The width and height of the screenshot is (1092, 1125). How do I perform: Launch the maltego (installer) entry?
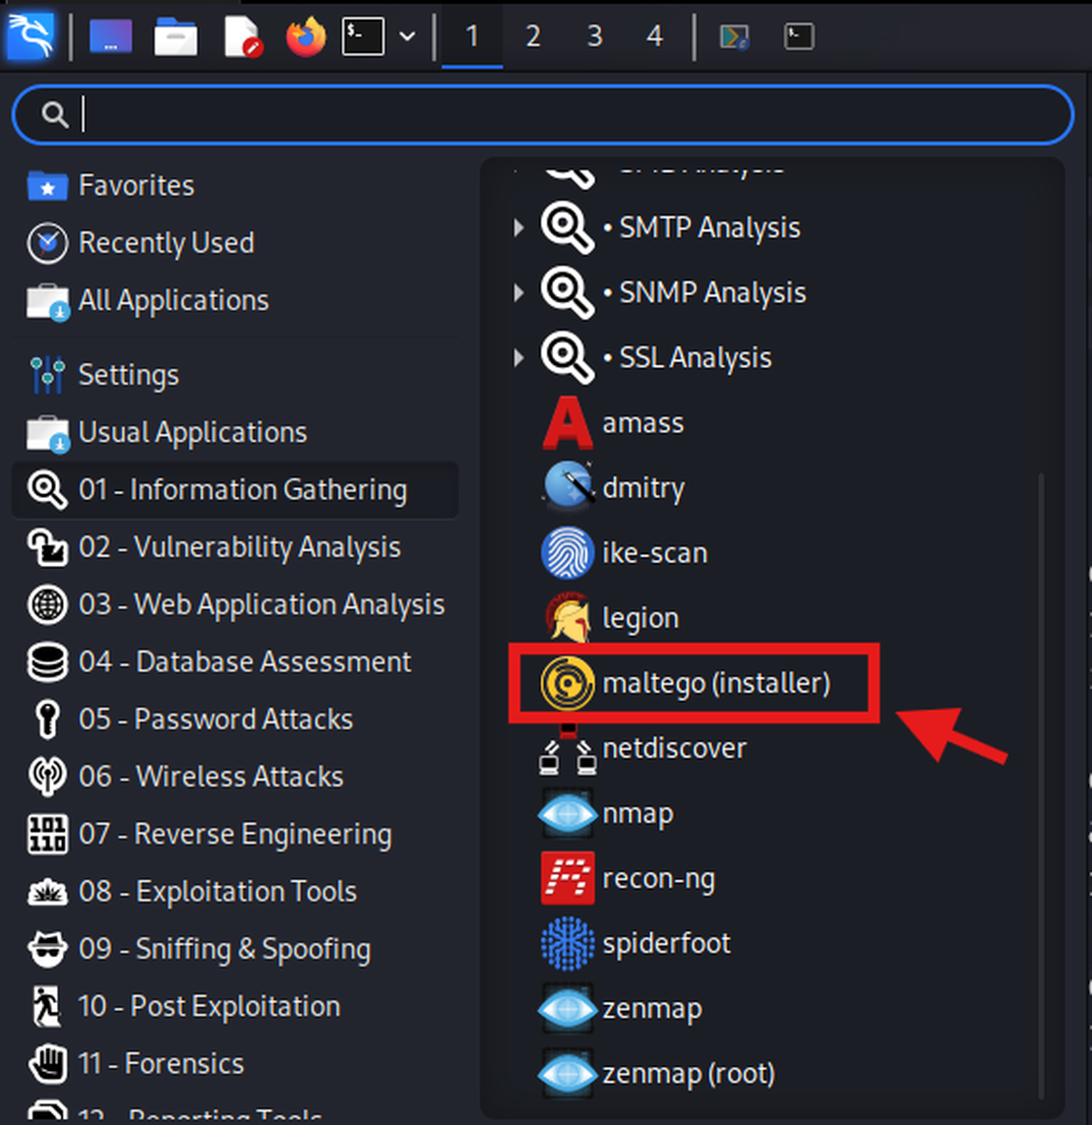(715, 683)
